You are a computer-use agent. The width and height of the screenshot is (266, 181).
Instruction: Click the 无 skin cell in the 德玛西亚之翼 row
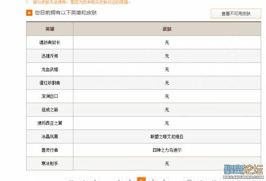[x=167, y=123]
